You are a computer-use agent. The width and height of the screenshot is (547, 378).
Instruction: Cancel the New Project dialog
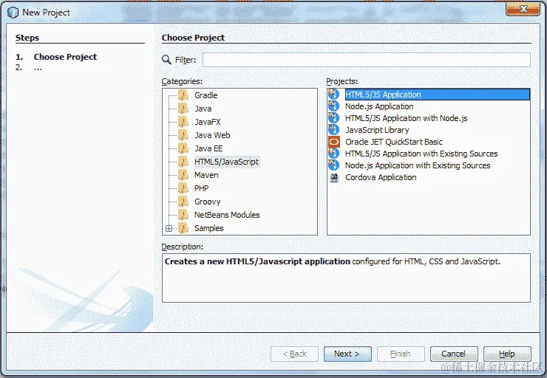[454, 354]
